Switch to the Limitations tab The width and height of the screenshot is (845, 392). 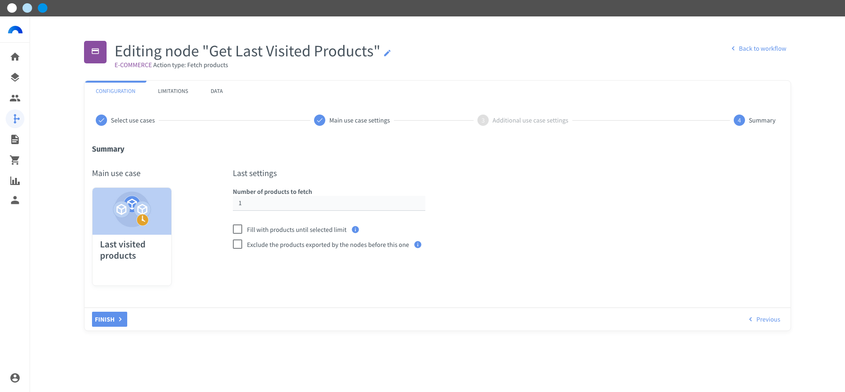click(173, 91)
